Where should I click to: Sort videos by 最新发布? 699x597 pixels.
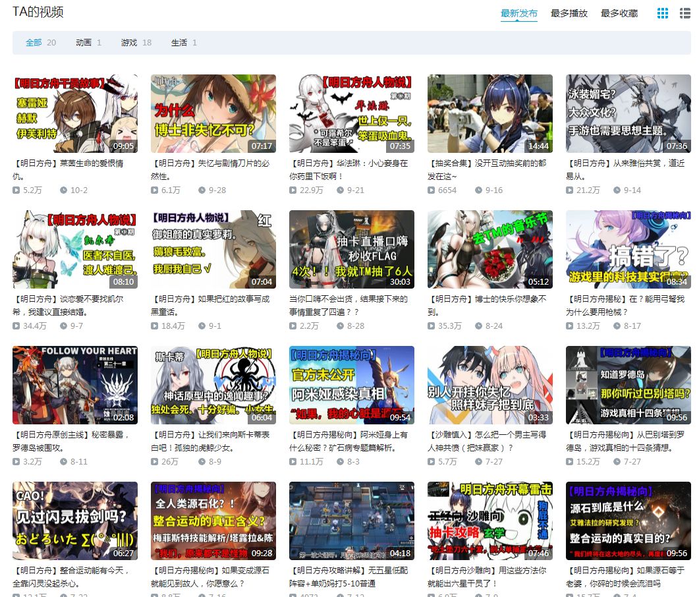click(x=519, y=13)
